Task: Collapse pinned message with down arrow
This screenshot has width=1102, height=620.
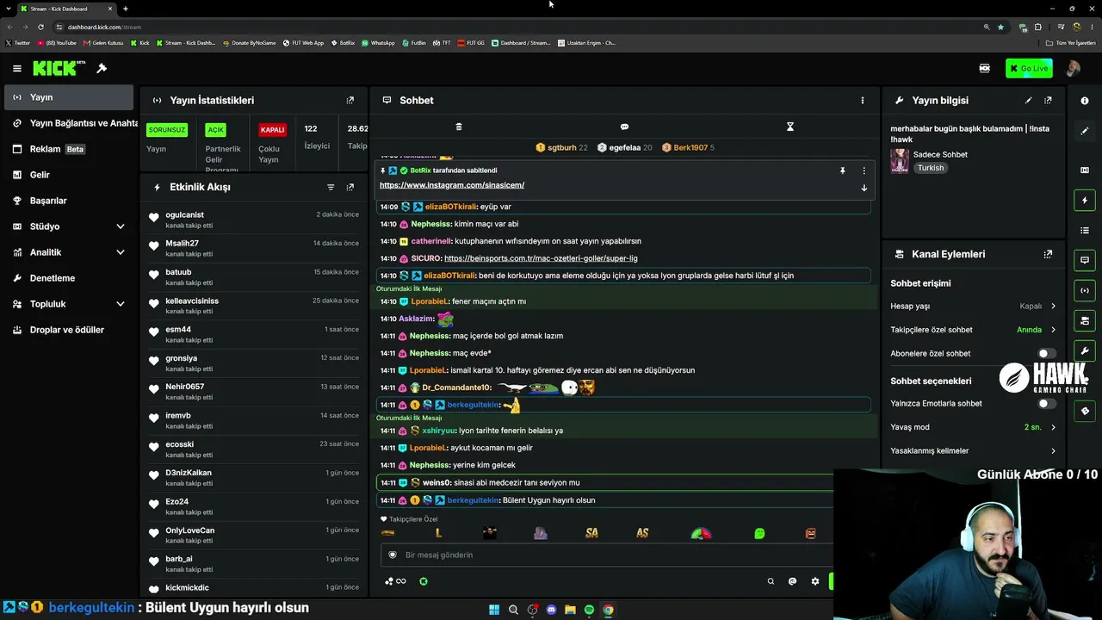Action: 864,188
